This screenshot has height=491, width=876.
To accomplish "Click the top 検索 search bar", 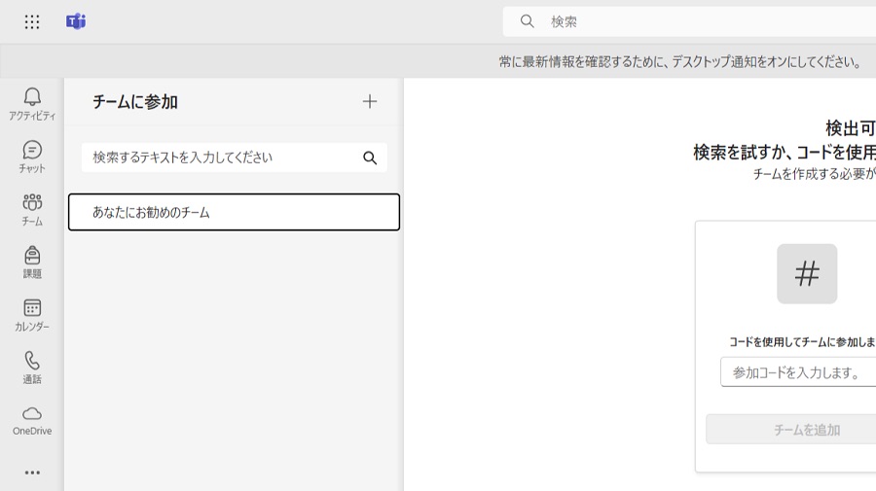I will [701, 21].
